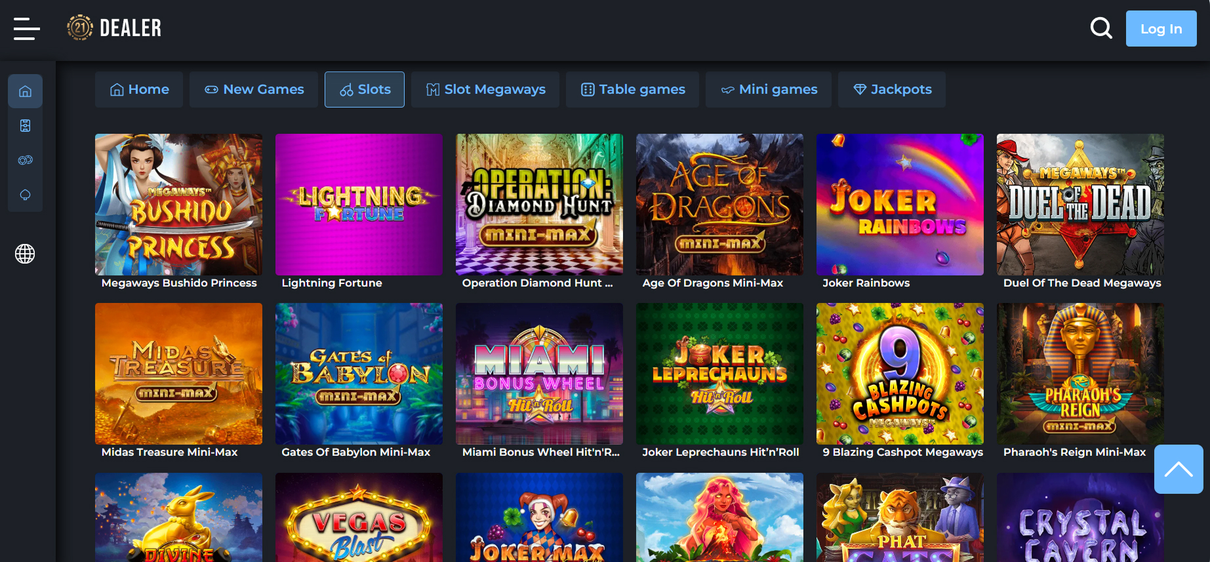Select the Slot Megaways tab
Image resolution: width=1210 pixels, height=562 pixels.
click(485, 90)
